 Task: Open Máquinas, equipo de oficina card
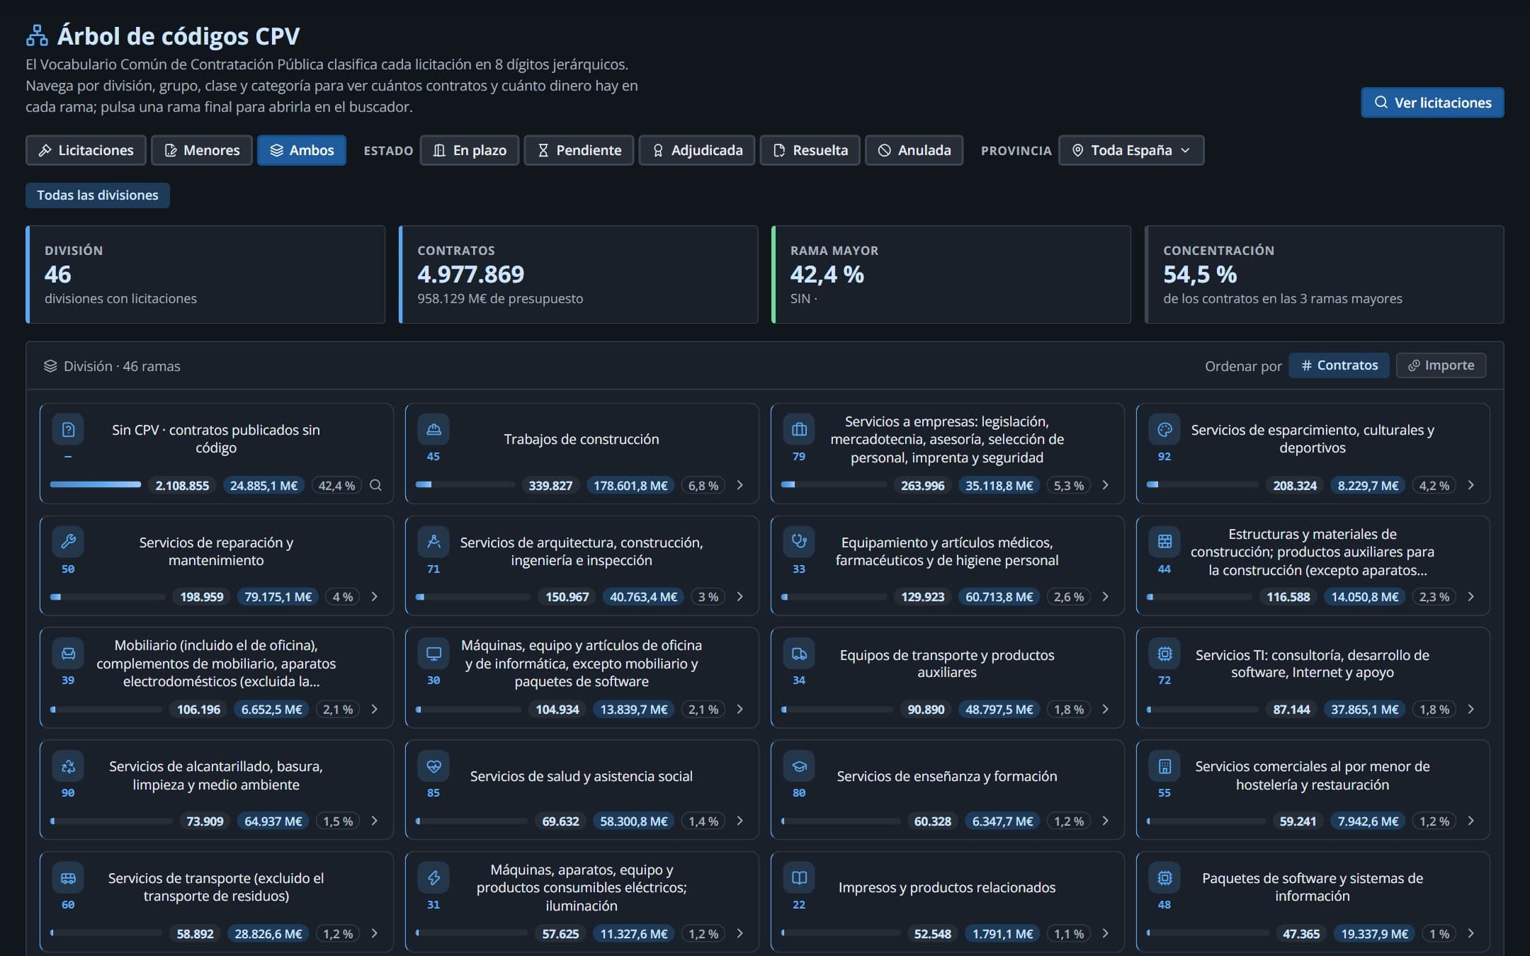pyautogui.click(x=582, y=677)
